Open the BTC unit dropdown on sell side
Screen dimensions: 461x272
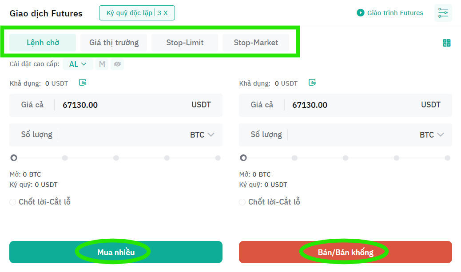coord(432,135)
